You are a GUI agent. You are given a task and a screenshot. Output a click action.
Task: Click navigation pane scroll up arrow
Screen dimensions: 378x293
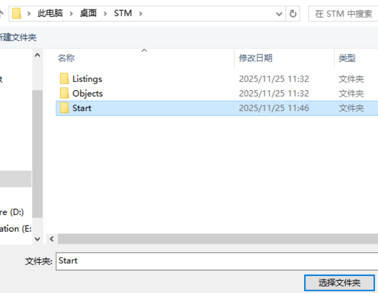37,55
